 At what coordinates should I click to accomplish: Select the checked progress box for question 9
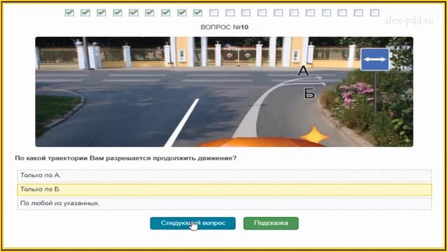click(197, 13)
